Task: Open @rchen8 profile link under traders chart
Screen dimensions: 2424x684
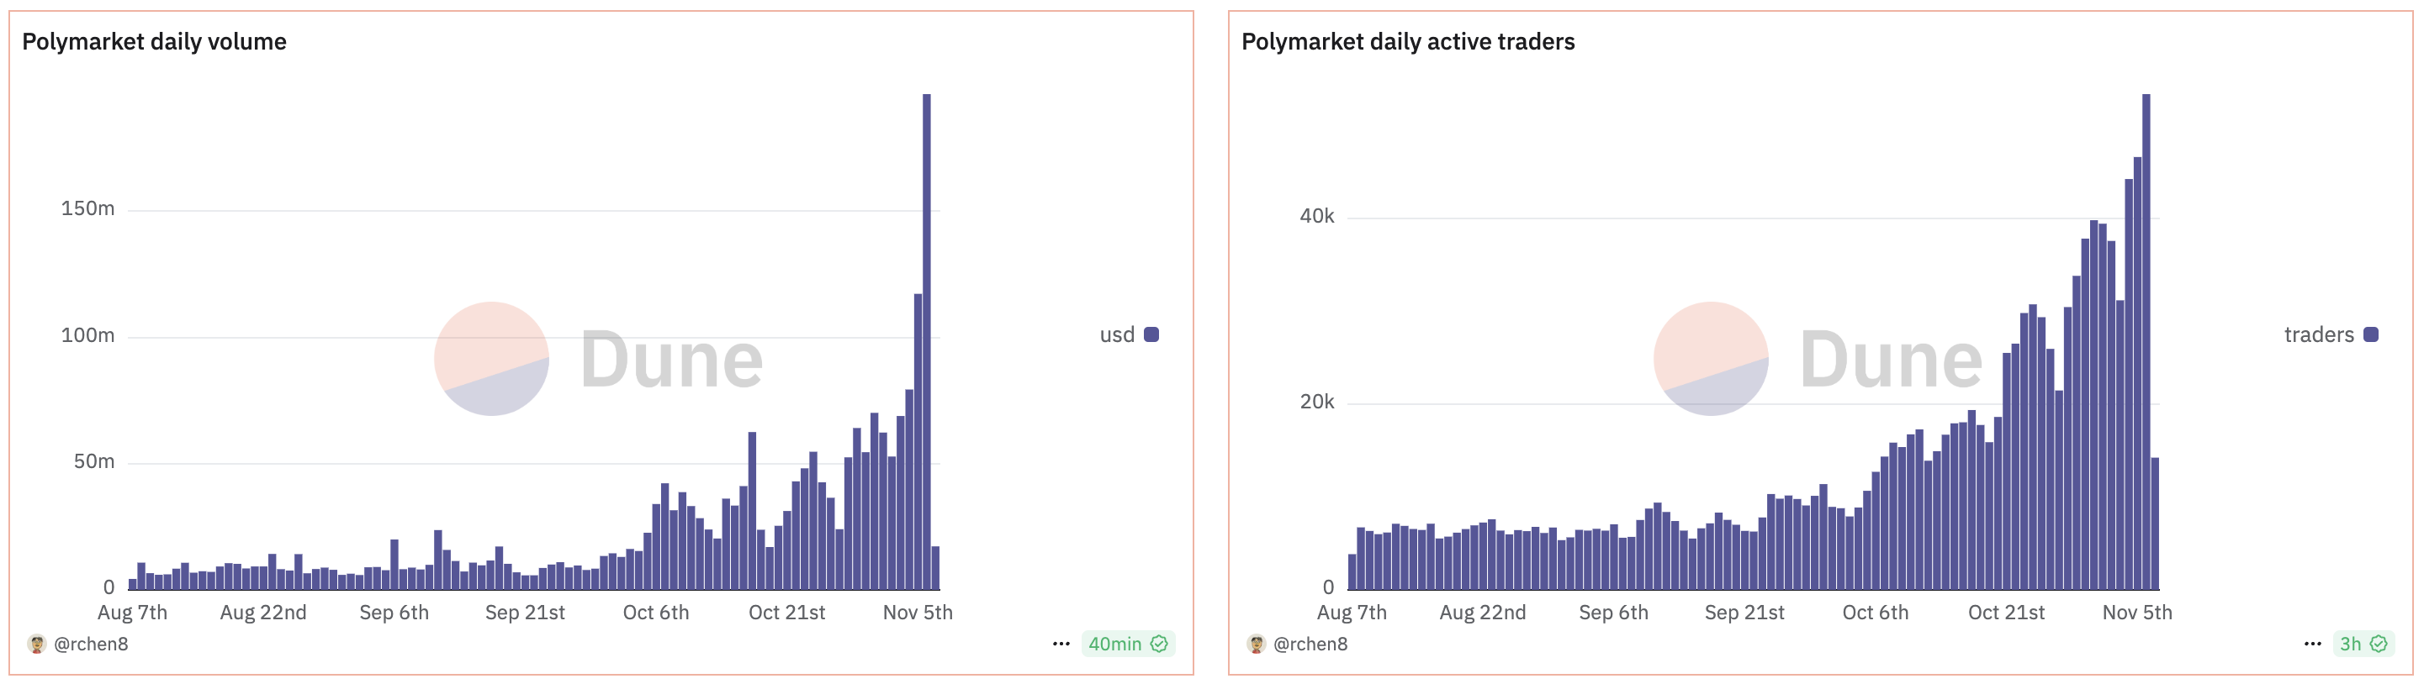Action: pyautogui.click(x=1310, y=644)
